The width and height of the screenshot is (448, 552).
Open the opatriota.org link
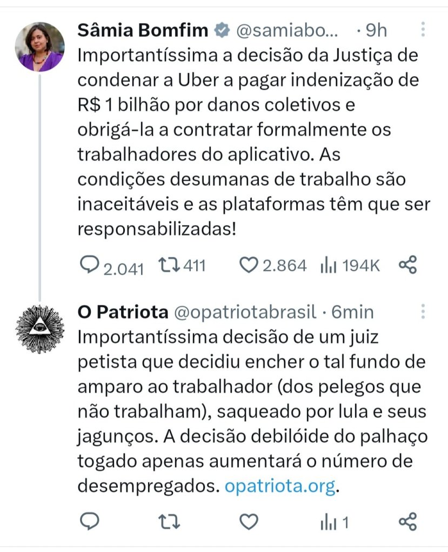coord(280,486)
